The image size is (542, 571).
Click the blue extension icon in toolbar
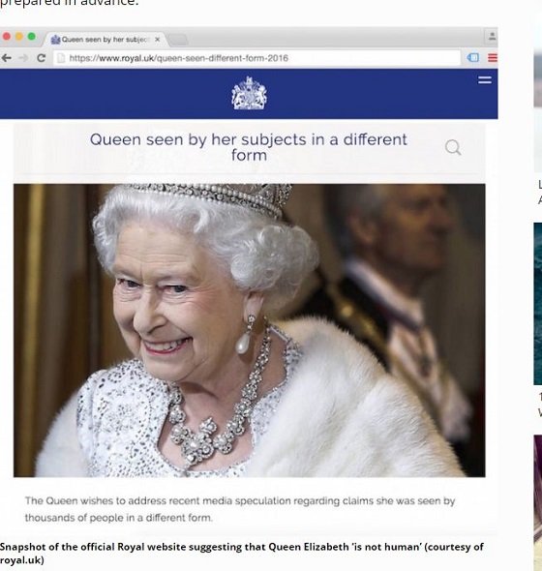472,57
